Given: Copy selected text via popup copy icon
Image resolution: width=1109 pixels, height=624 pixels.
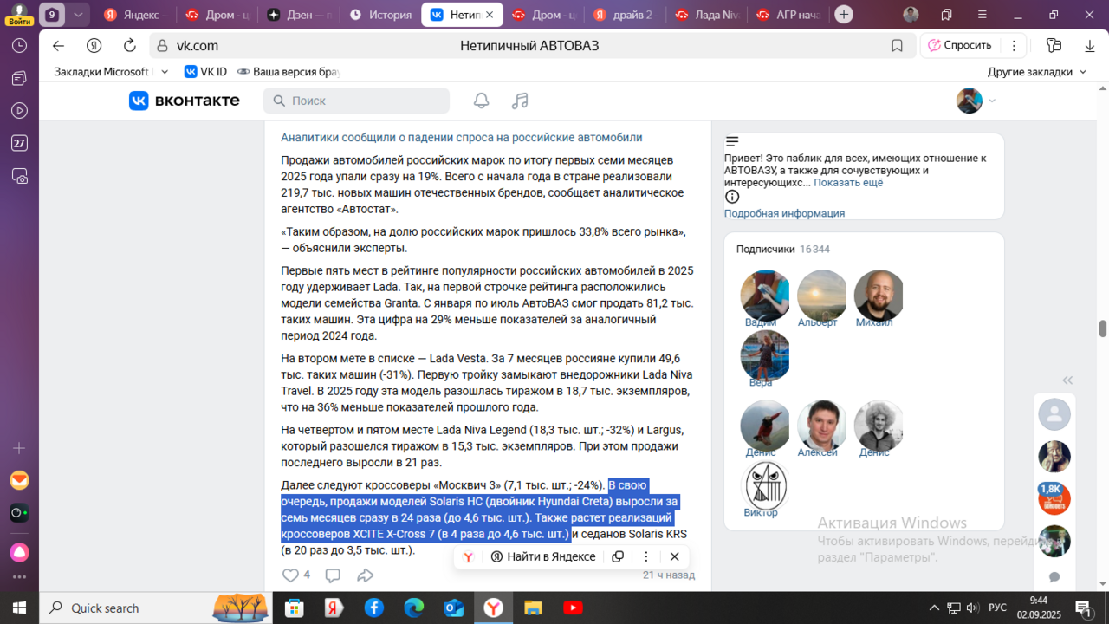Looking at the screenshot, I should (x=618, y=556).
